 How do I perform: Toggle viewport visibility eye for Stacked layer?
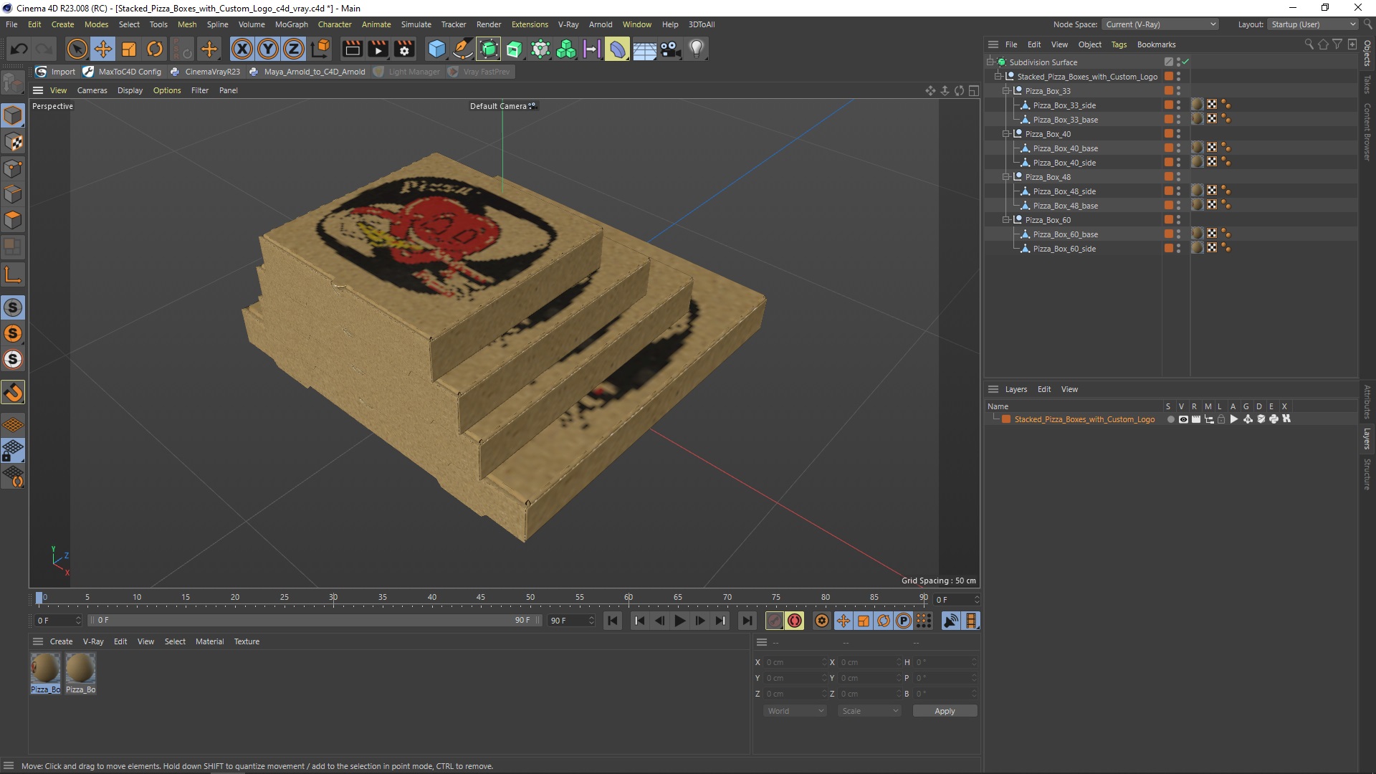pyautogui.click(x=1183, y=419)
